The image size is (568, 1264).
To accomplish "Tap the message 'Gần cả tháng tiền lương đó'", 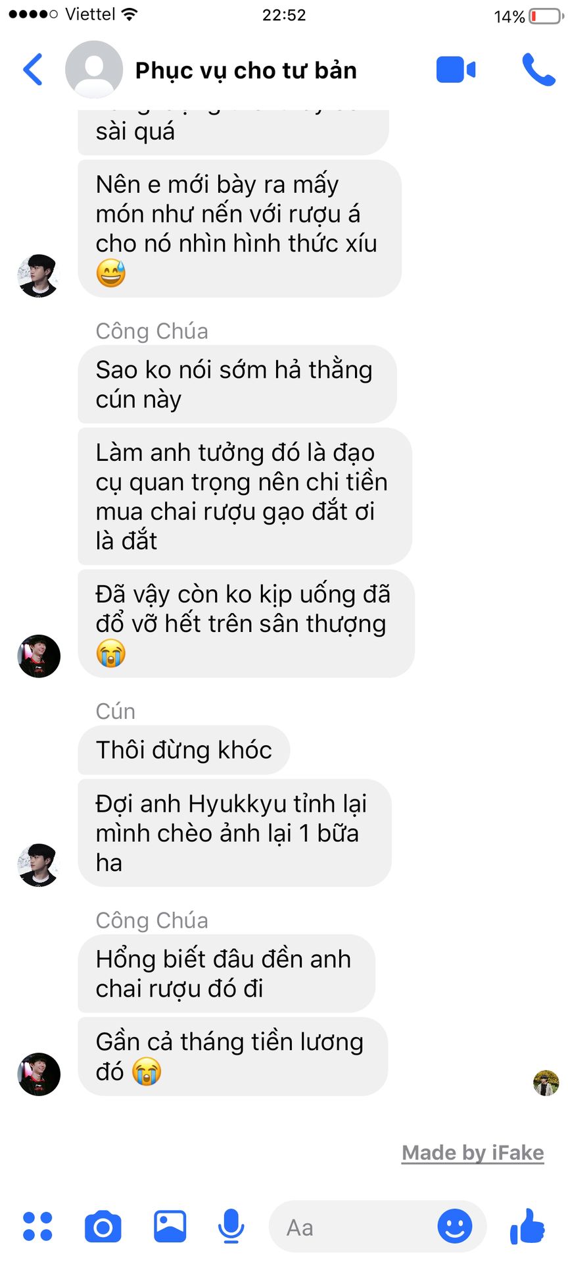I will tap(233, 1057).
